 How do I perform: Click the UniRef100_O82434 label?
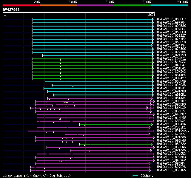(x=171, y=124)
